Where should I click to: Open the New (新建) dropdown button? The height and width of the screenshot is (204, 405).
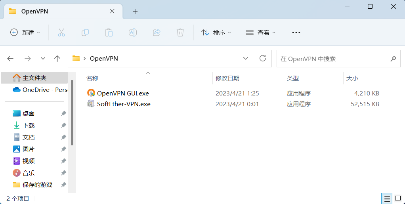click(x=25, y=32)
